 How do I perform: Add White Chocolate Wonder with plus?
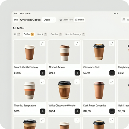pyautogui.click(x=77, y=111)
